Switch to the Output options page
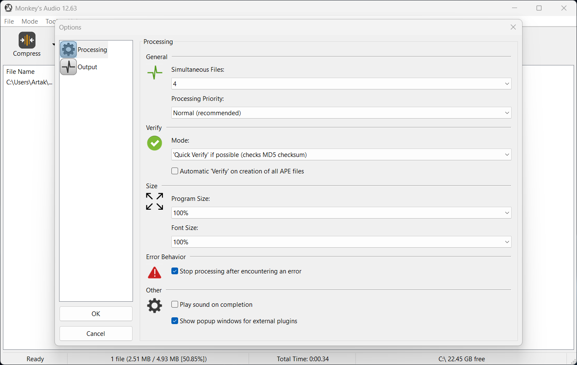This screenshot has width=577, height=365. (x=79, y=67)
